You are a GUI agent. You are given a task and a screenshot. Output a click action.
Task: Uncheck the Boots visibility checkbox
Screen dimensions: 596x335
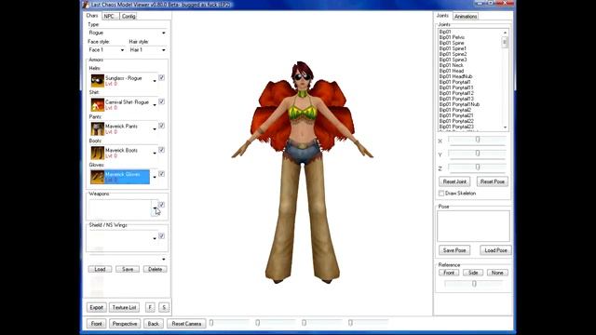click(161, 150)
